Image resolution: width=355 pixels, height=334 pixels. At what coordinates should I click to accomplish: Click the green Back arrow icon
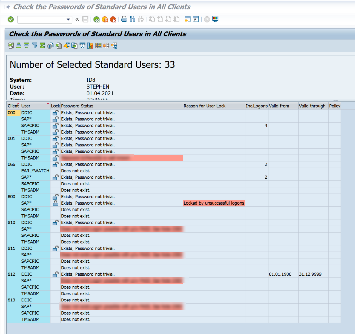pos(96,20)
